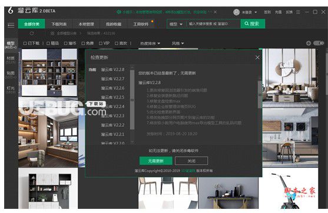Select version 溜云库 V2.2.3
Screen dimensions: 328x213
112,116
